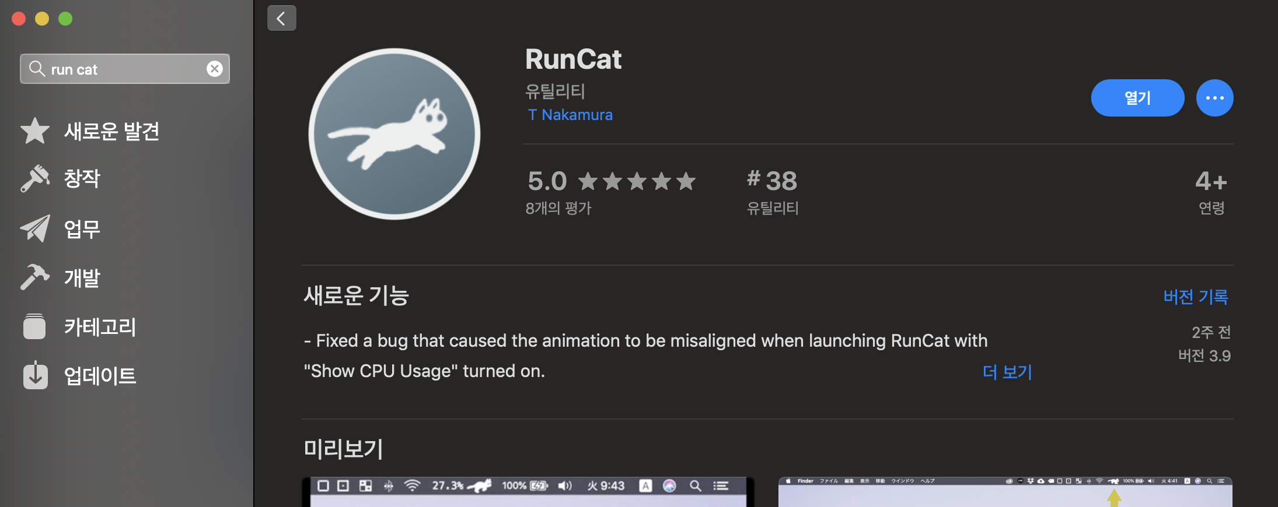Click the paintbrush icon beside 창작
The height and width of the screenshot is (507, 1278).
[x=35, y=178]
